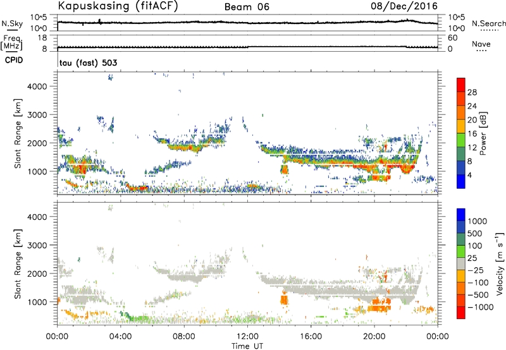Click the '60' tick on Nave axis
Image resolution: width=506 pixels, height=350 pixels.
(x=452, y=38)
